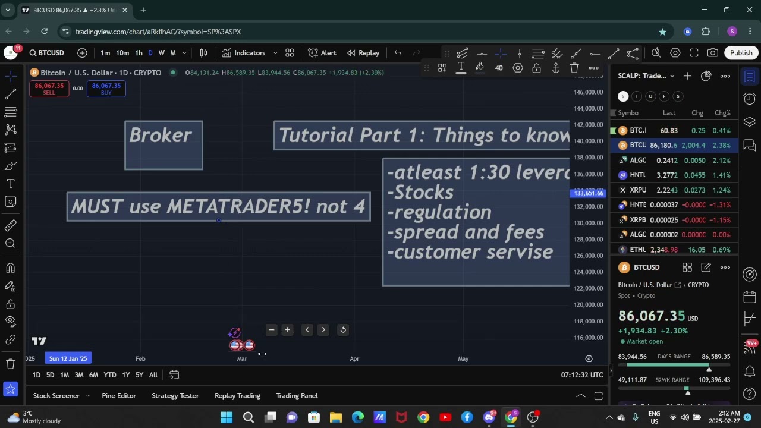Image resolution: width=761 pixels, height=428 pixels.
Task: Open favorites star in left toolbar
Action: pos(10,389)
